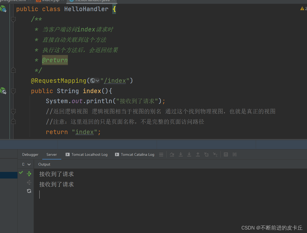This screenshot has width=307, height=233.
Task: Click the //返回逻辑视图 comment line
Action: click(x=161, y=111)
